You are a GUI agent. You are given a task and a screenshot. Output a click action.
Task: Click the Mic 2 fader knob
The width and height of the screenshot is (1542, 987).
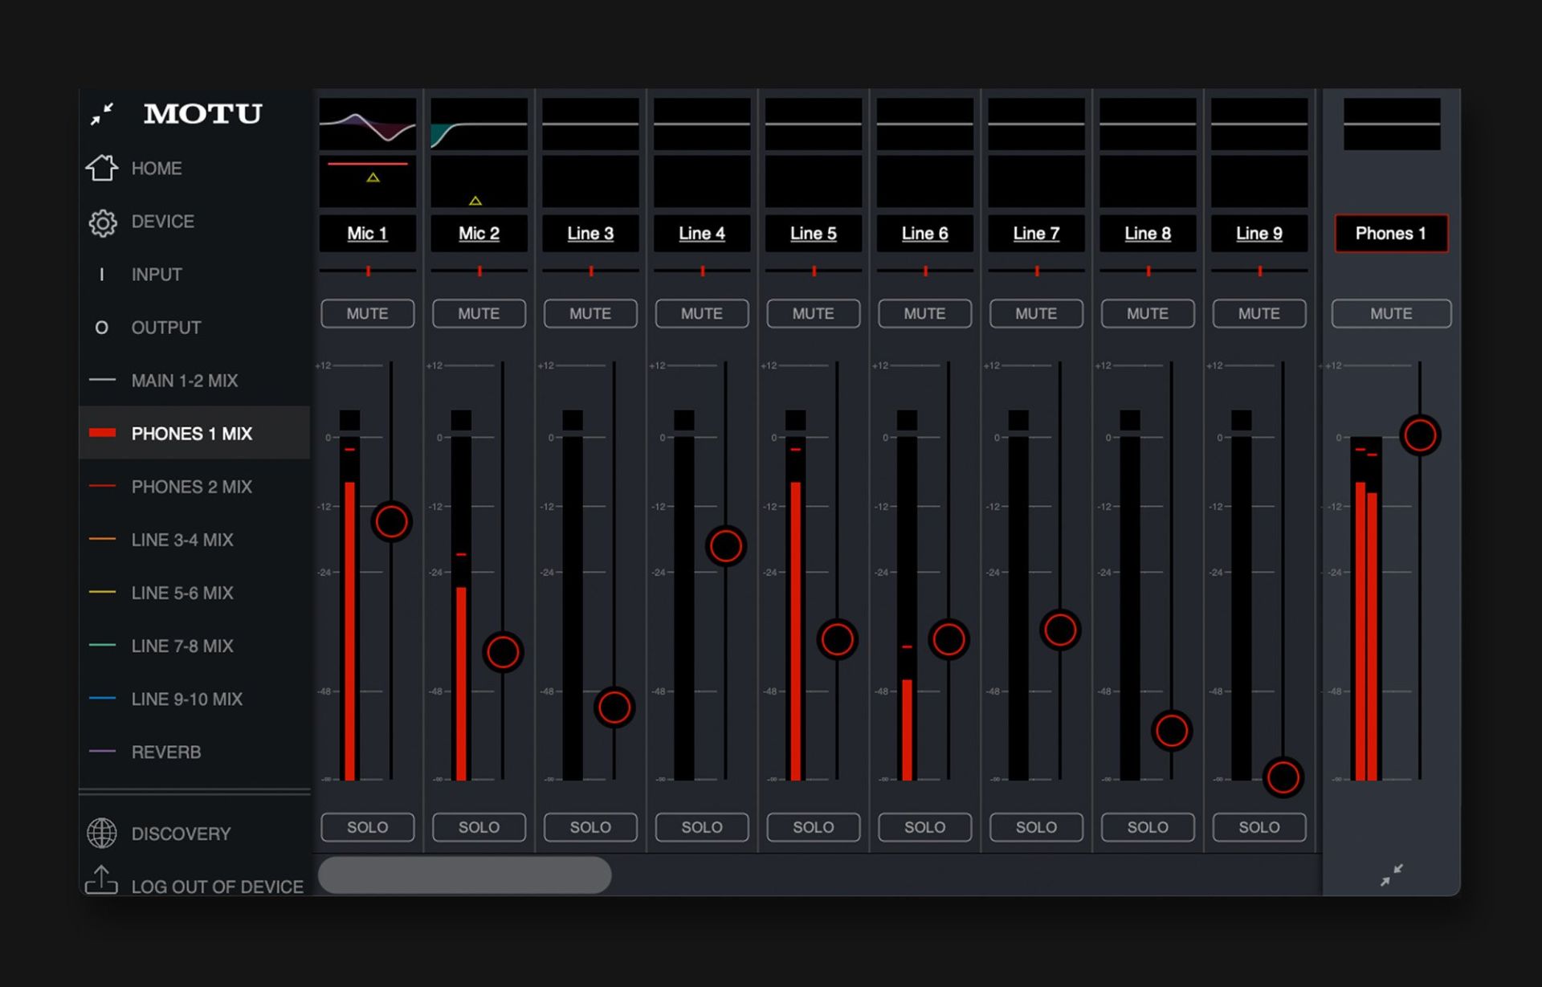(503, 652)
